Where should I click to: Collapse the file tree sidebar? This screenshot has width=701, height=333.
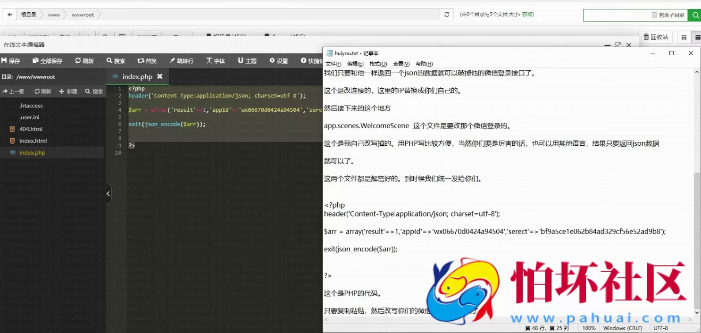pos(108,193)
